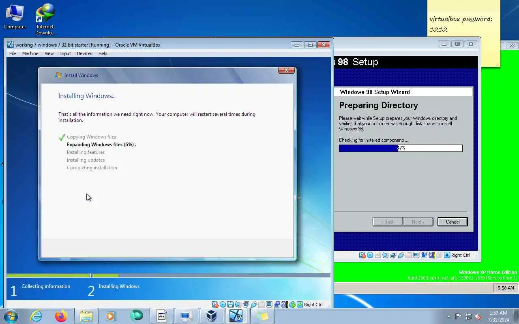The height and width of the screenshot is (324, 519).
Task: Open Sticky Notes taskbar button
Action: 262,316
